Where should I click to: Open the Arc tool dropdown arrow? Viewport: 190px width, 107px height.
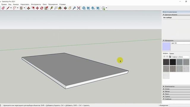click(x=18, y=8)
